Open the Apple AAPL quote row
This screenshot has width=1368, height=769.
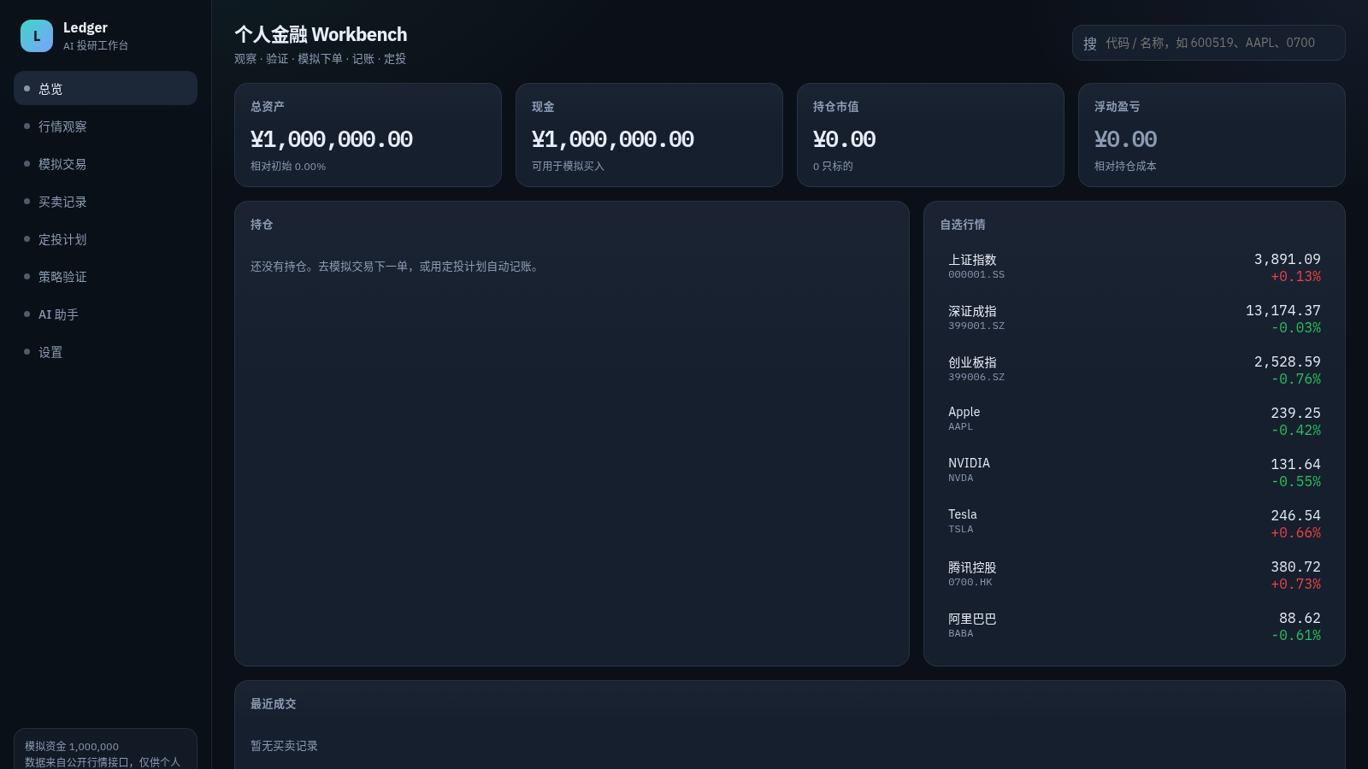coord(1134,420)
